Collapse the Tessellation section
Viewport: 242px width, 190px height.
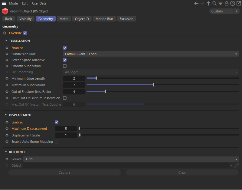[6, 41]
